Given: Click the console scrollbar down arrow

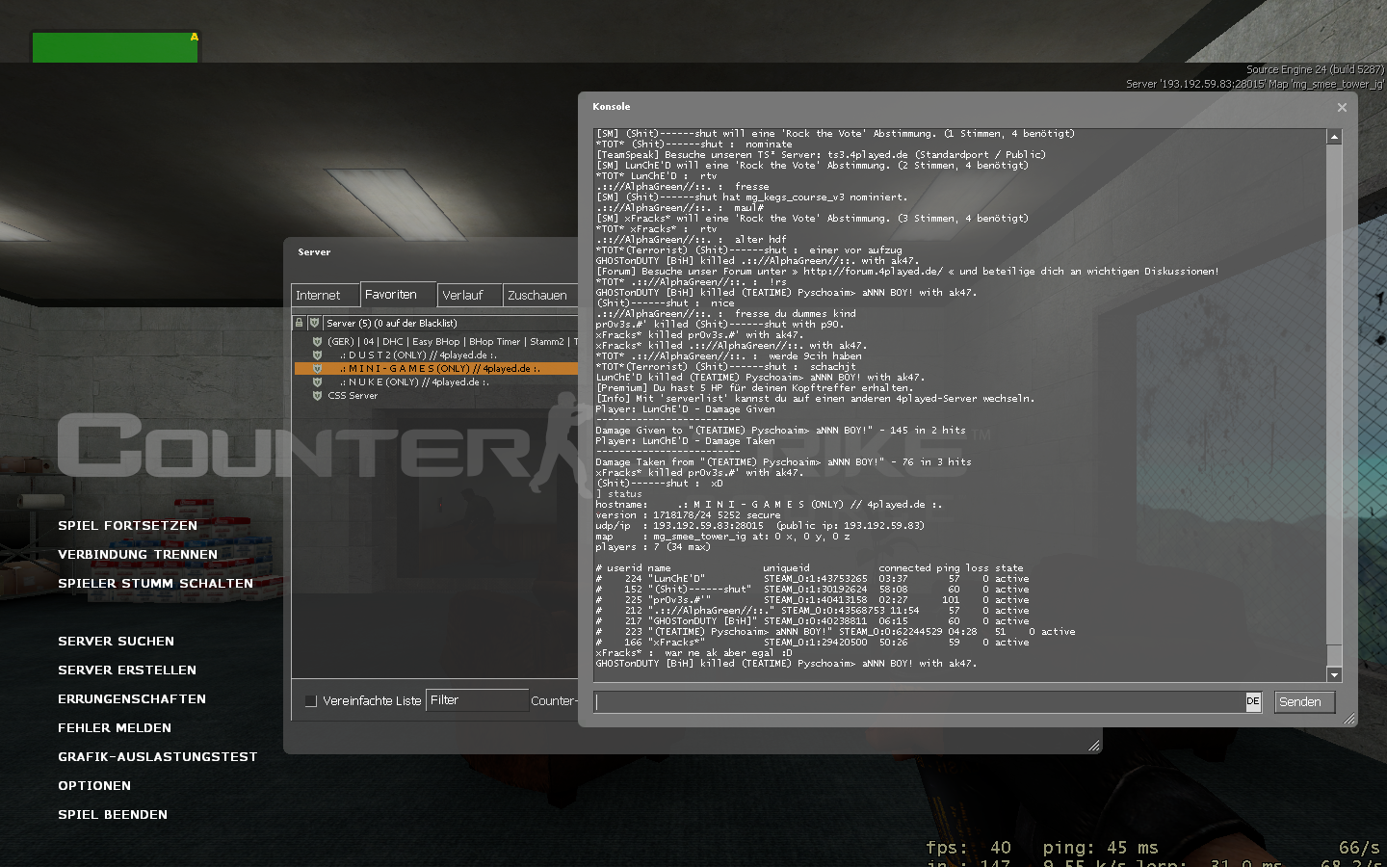Looking at the screenshot, I should pos(1334,674).
